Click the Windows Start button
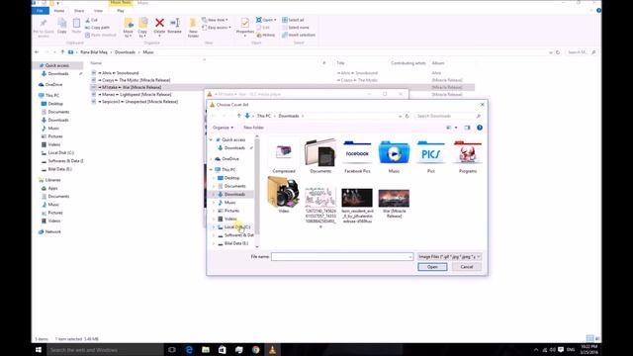 39,349
